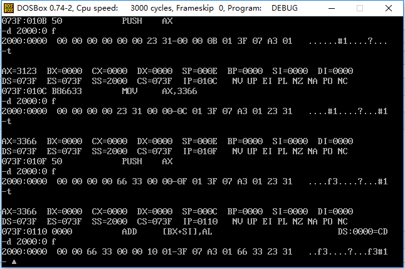The image size is (405, 269).
Task: Click the register value "AX=3123"
Action: pyautogui.click(x=19, y=71)
